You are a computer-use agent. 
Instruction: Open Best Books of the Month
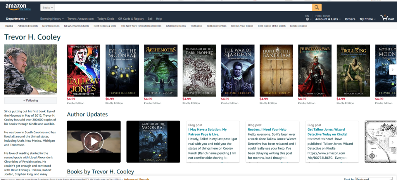(272, 26)
